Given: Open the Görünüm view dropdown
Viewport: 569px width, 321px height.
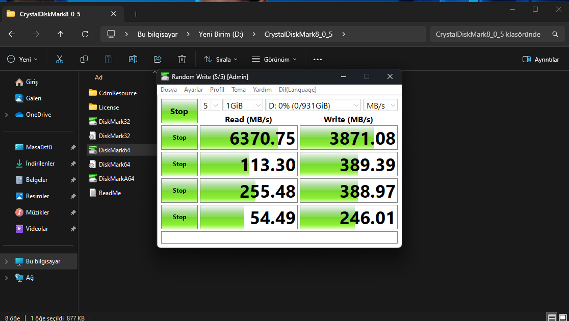Looking at the screenshot, I should (274, 60).
